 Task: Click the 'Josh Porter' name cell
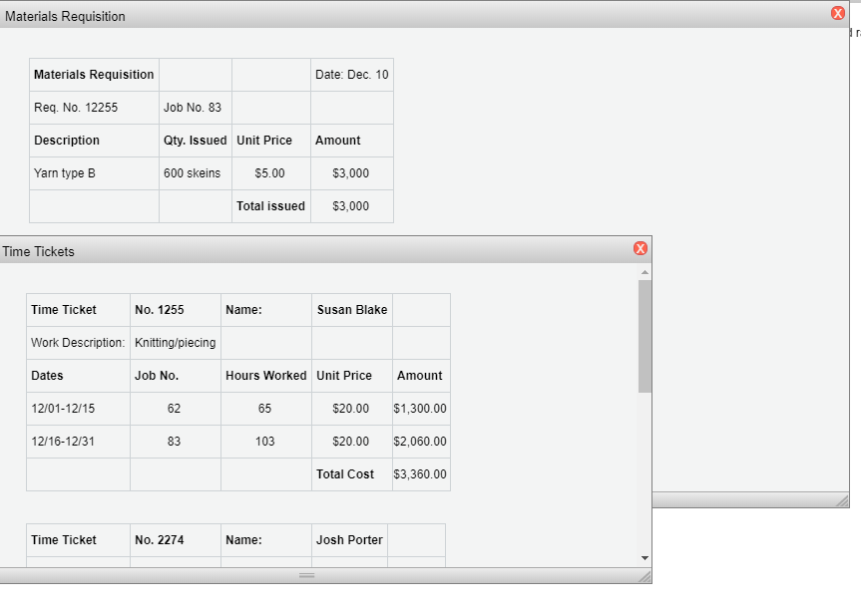[x=349, y=540]
